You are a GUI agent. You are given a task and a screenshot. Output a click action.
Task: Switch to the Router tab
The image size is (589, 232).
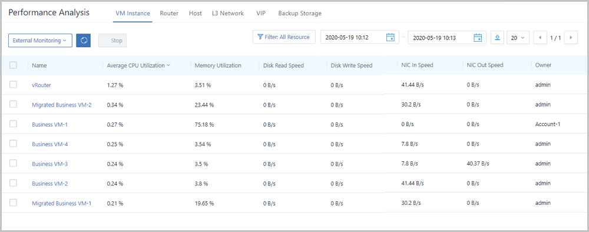pos(169,13)
